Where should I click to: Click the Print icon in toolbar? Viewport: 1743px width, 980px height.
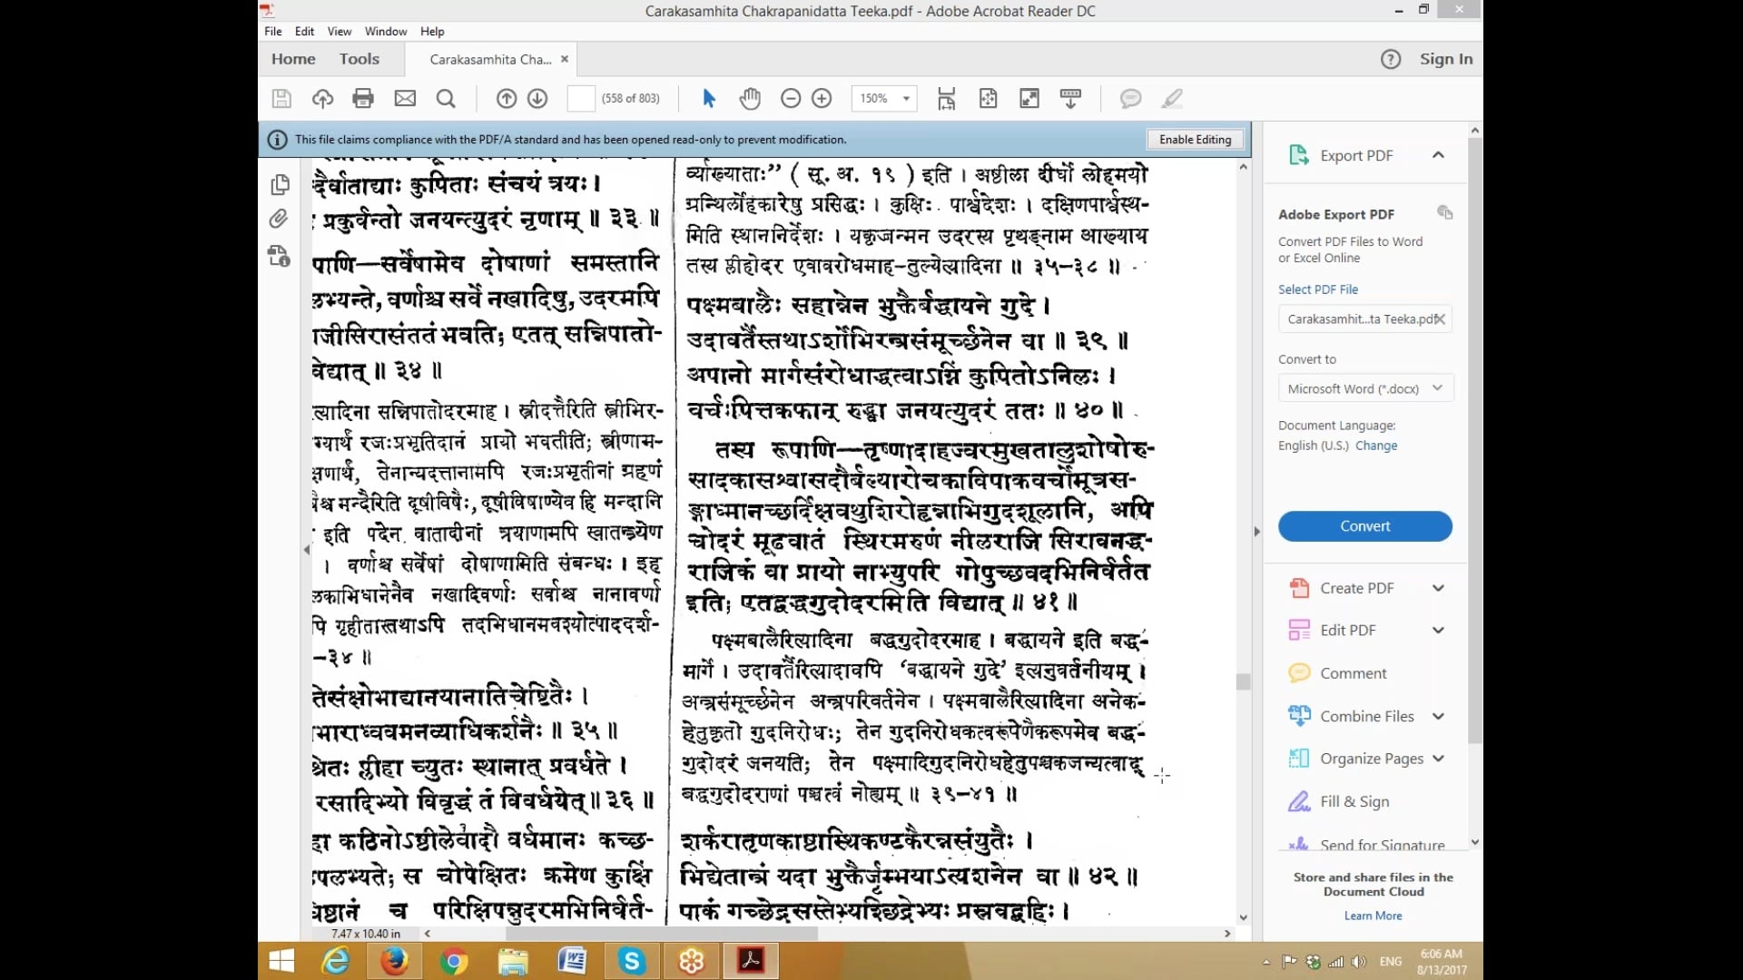point(363,98)
